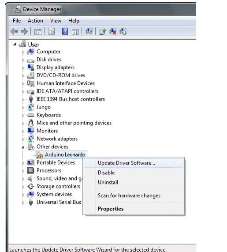Select Uninstall in the context menu
This screenshot has width=227, height=252.
[x=108, y=182]
